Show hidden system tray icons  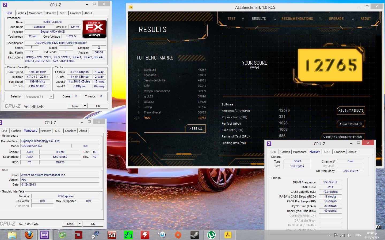329,235
